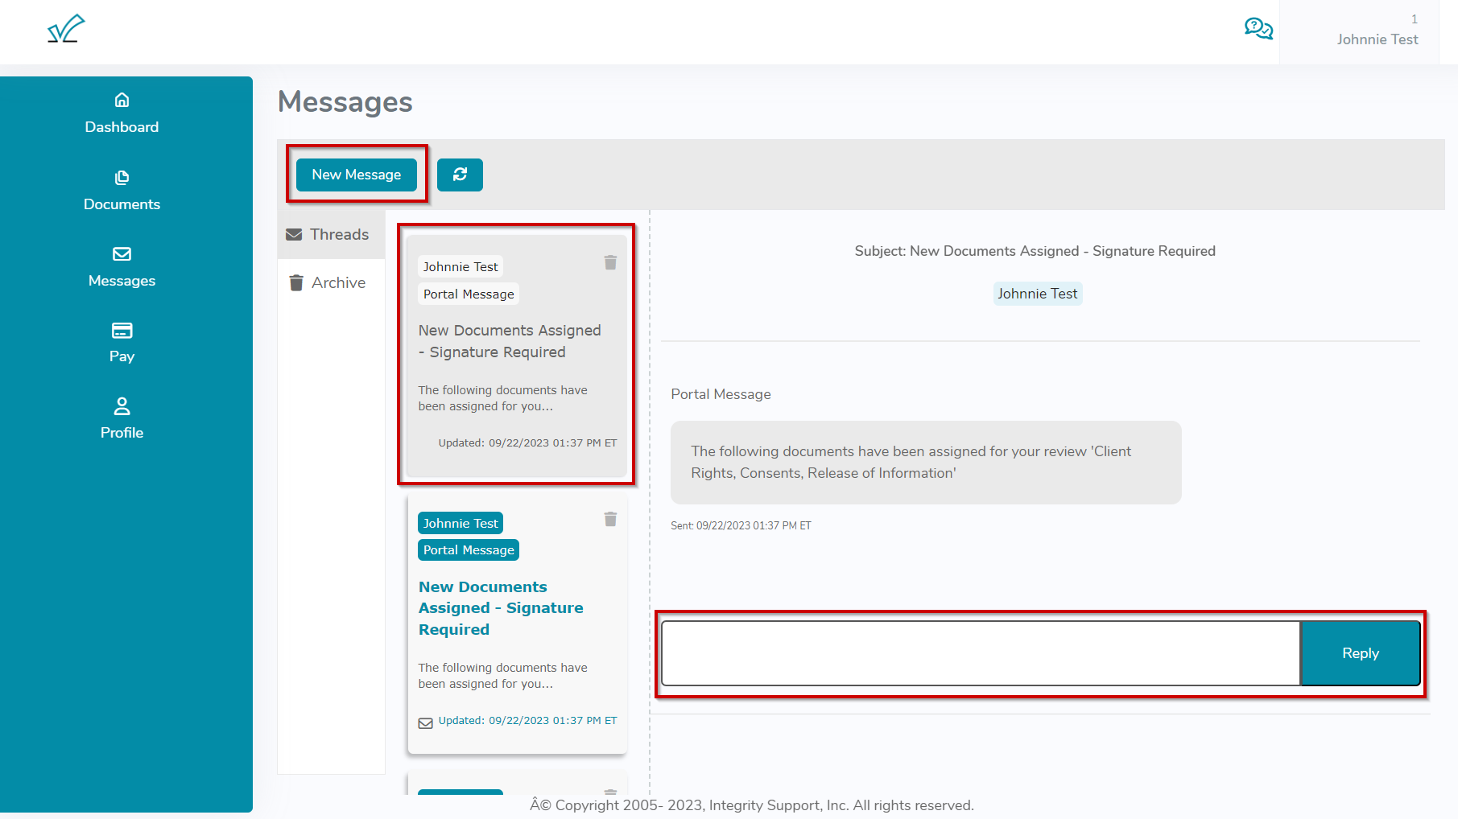Open the Johnnie Test user menu
The width and height of the screenshot is (1458, 819).
pyautogui.click(x=1377, y=39)
